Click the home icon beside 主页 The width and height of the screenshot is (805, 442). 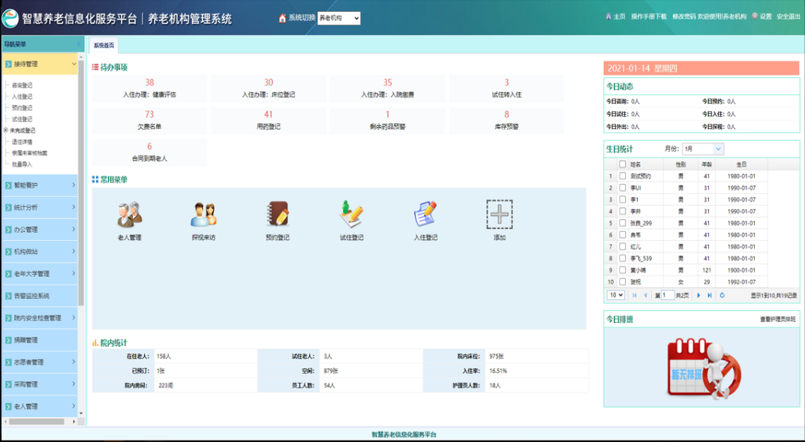pyautogui.click(x=609, y=17)
